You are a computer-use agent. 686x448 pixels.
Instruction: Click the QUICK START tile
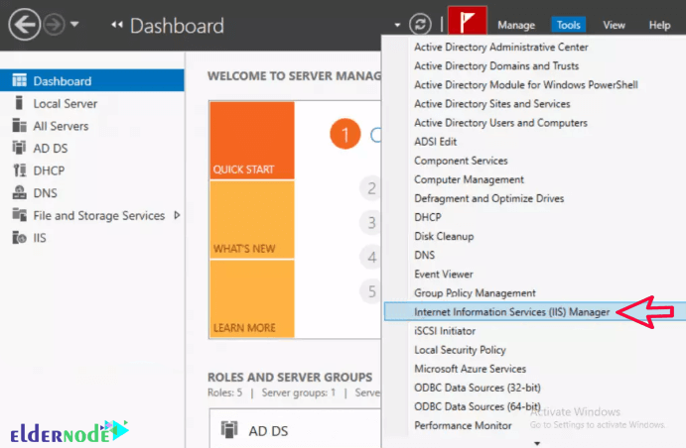tap(252, 140)
